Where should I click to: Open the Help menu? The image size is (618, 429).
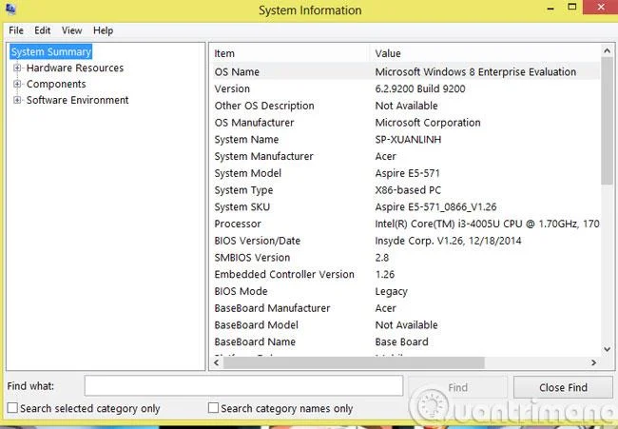(x=104, y=30)
